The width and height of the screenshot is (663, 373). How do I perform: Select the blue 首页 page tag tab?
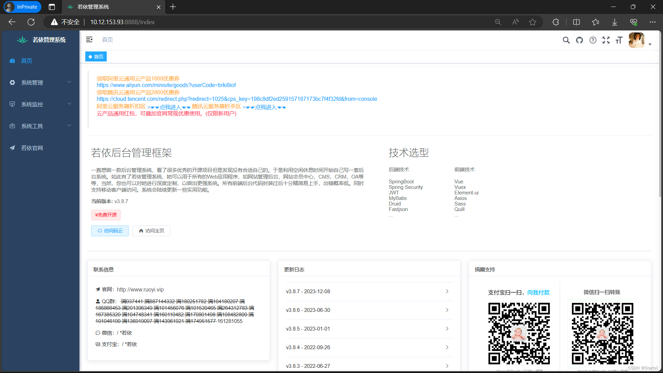click(x=96, y=57)
